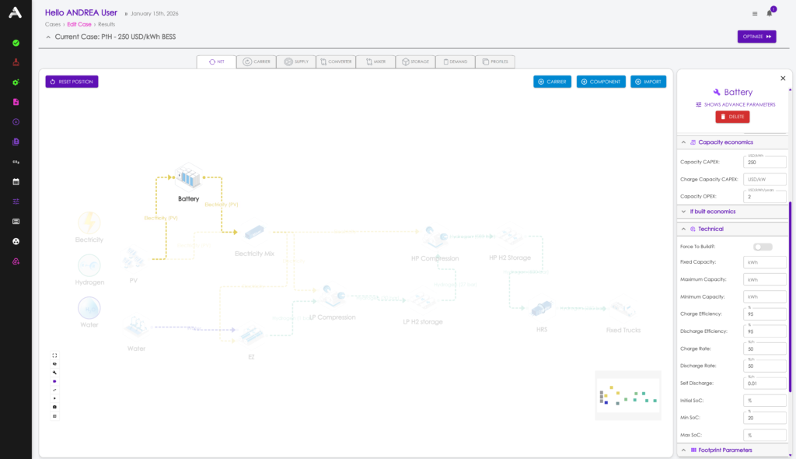The image size is (796, 459).
Task: Click the notification bell icon
Action: [770, 13]
